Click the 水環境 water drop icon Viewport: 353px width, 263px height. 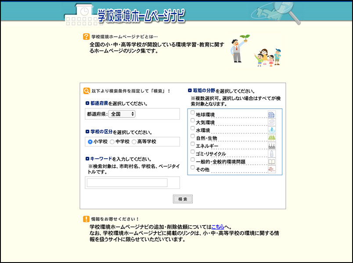272,130
